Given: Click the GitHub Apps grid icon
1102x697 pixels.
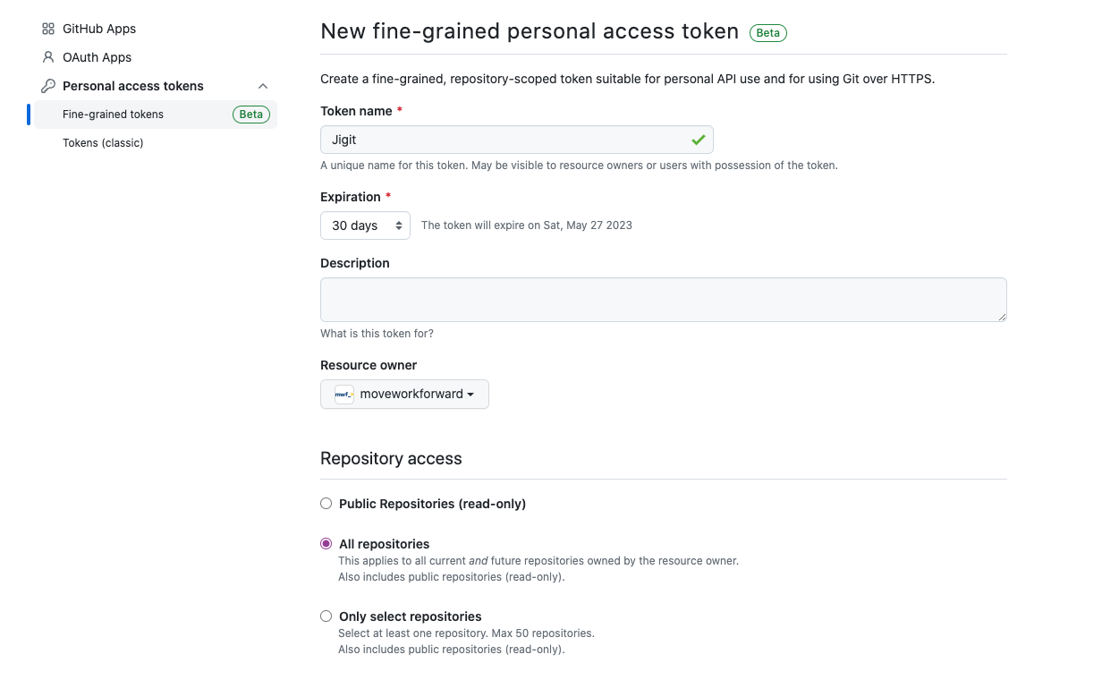Looking at the screenshot, I should pos(48,29).
